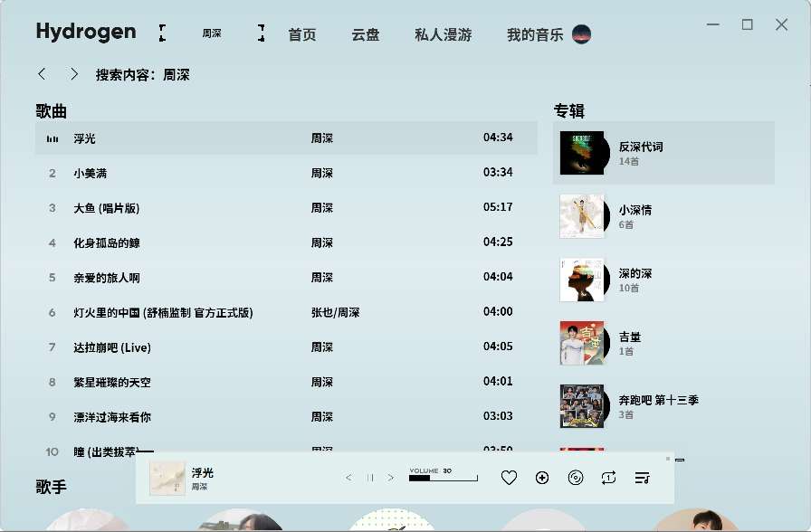The image size is (811, 532).
Task: Open album 吉量
Action: [663, 343]
